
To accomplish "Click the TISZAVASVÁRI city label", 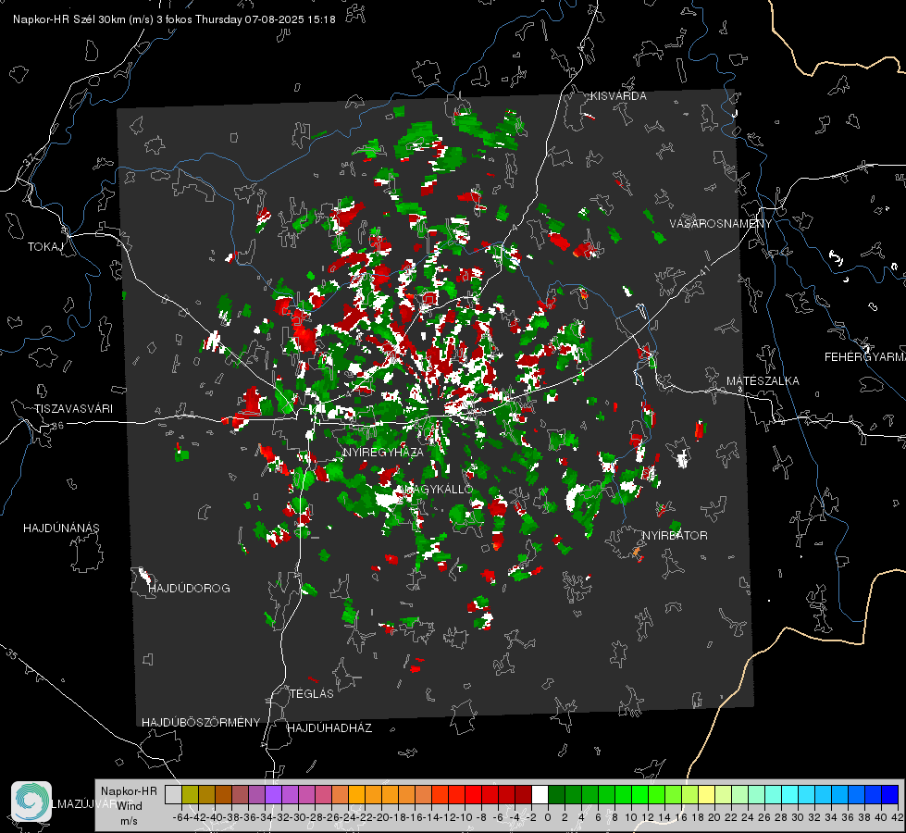I will pos(73,409).
